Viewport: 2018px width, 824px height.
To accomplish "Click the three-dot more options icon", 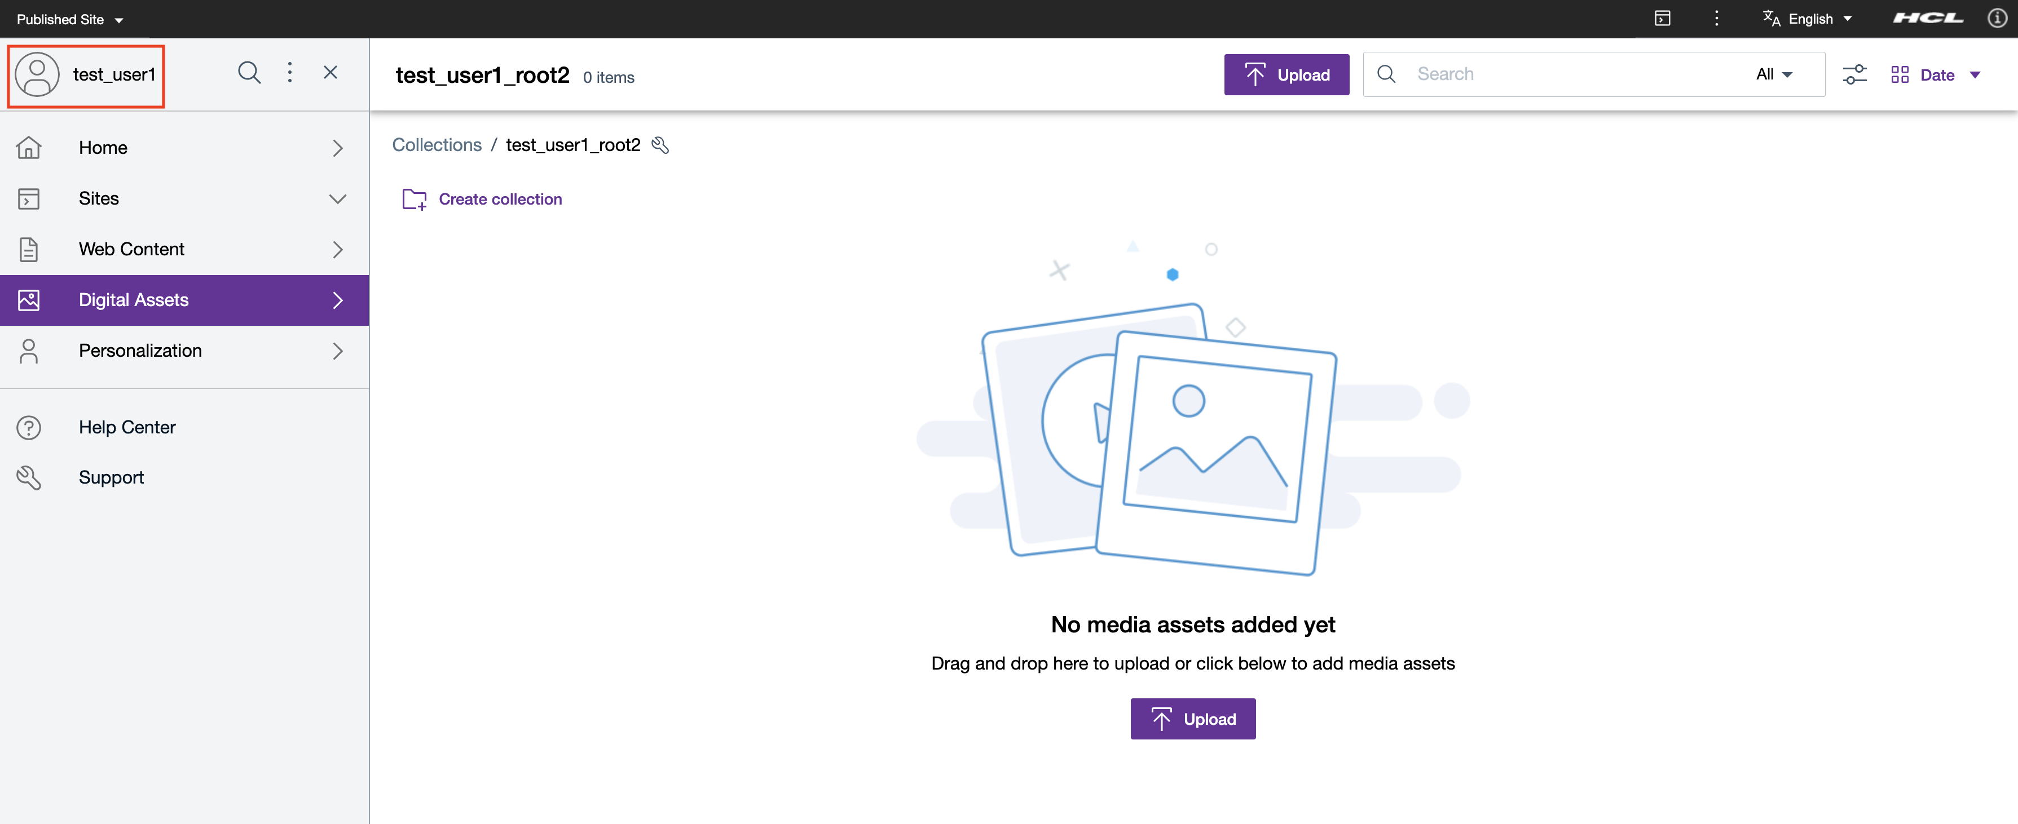I will (289, 72).
